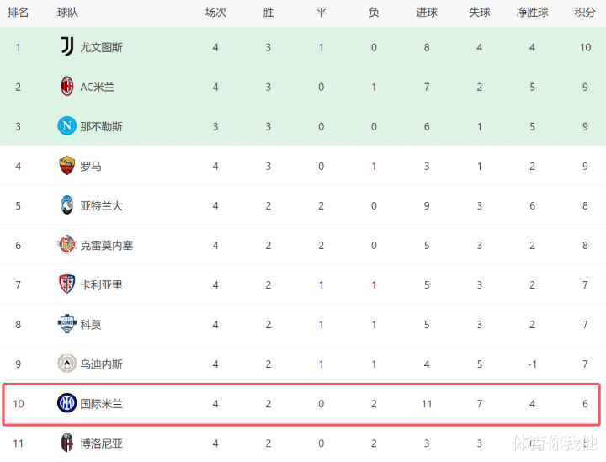Screen dimensions: 606x462
Task: Open the 国际米兰 team name link
Action: coord(101,404)
